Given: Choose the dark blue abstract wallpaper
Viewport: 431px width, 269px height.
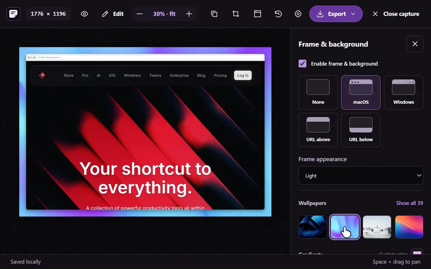Looking at the screenshot, I should [x=312, y=227].
